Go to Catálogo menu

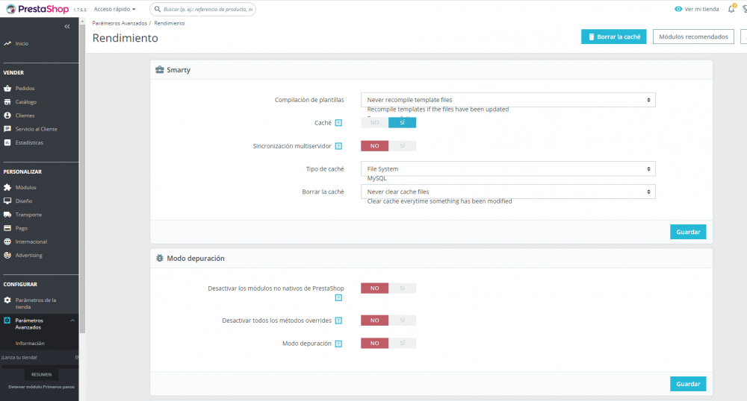click(x=25, y=101)
